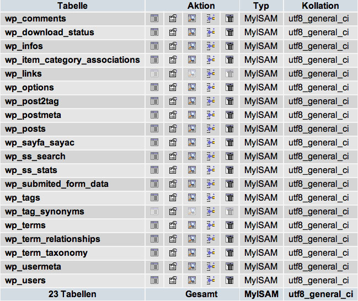Browse the wp_post2tag table

[x=154, y=101]
